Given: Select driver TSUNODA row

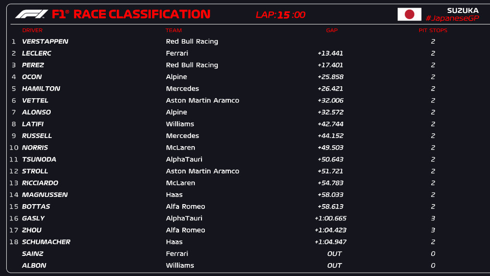Looking at the screenshot, I should pyautogui.click(x=39, y=160).
